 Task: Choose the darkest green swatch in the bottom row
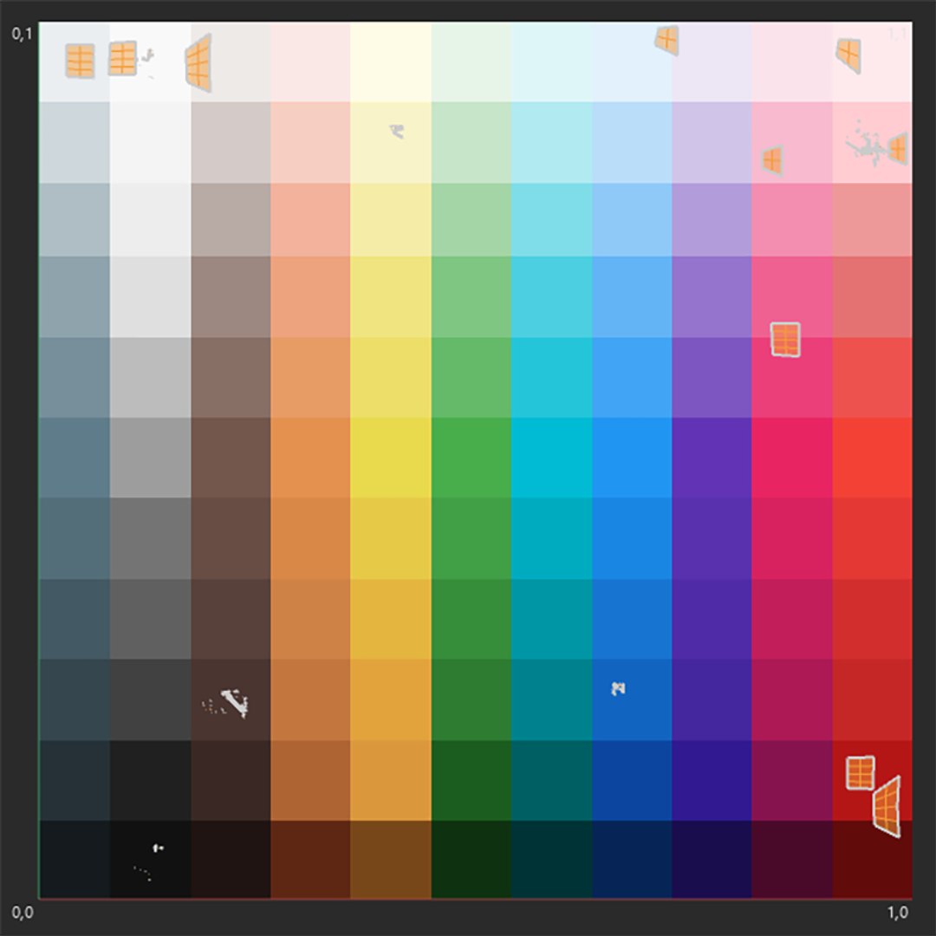click(471, 859)
